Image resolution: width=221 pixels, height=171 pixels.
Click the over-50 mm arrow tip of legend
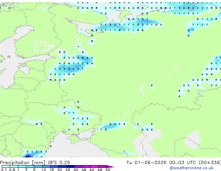(110, 166)
